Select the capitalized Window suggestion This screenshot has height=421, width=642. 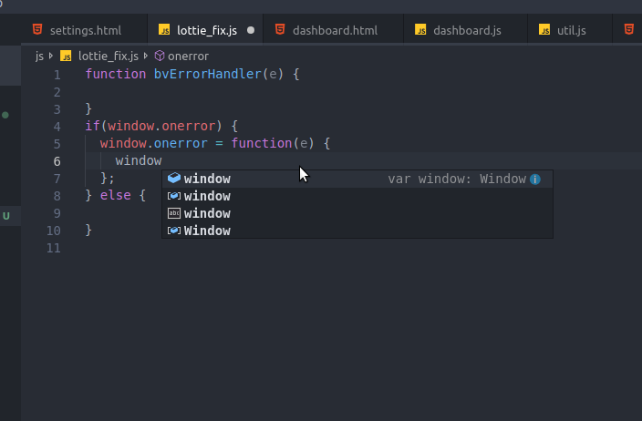[357, 231]
